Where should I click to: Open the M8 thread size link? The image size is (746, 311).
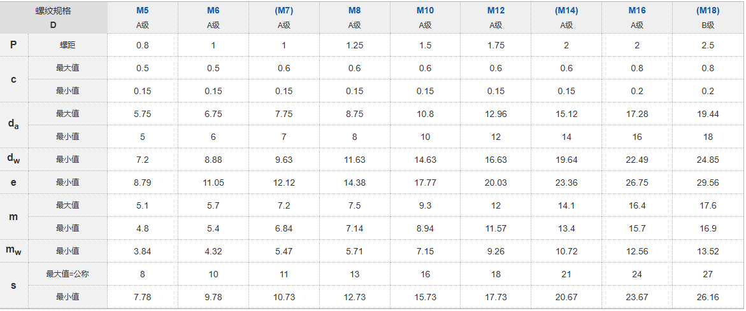click(x=354, y=10)
